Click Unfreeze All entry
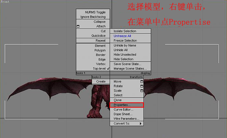The image size is (227, 138). click(122, 36)
